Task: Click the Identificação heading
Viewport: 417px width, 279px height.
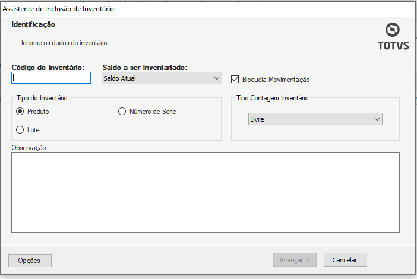Action: pyautogui.click(x=33, y=24)
